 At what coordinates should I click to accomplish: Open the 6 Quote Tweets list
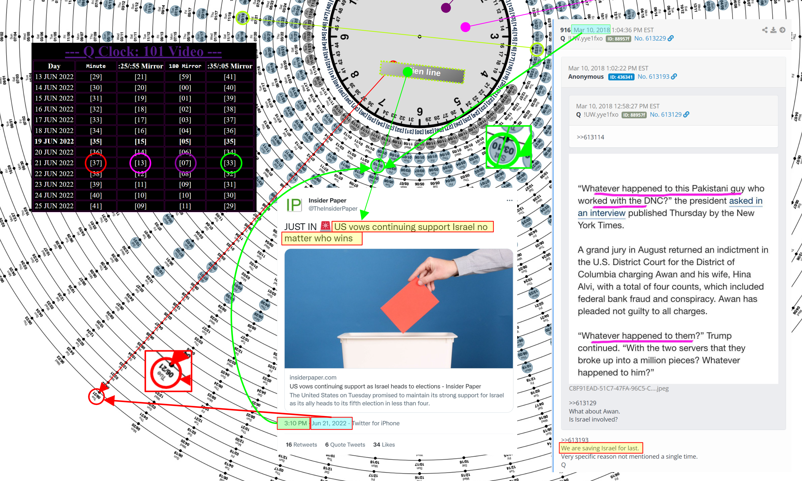(345, 444)
